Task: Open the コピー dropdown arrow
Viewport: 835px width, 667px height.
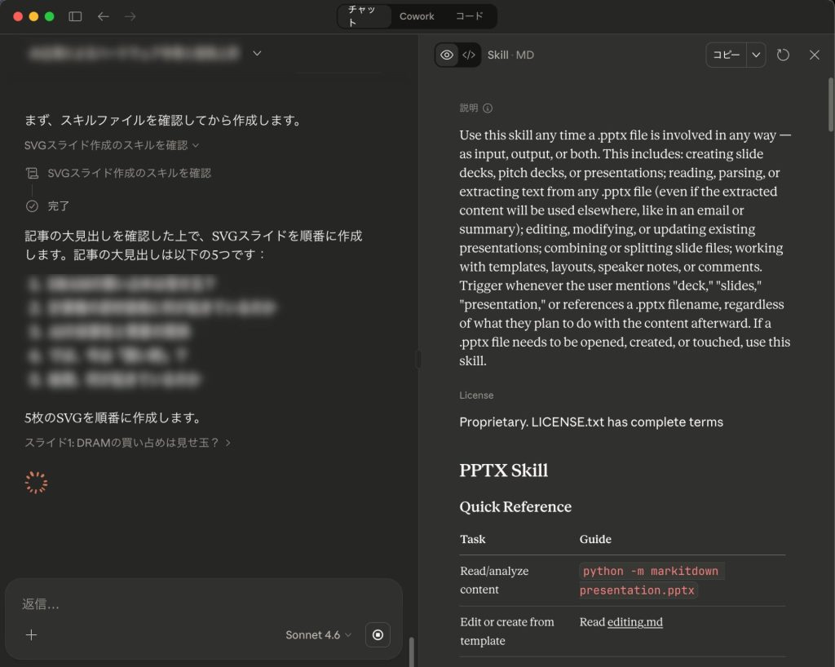Action: coord(754,55)
